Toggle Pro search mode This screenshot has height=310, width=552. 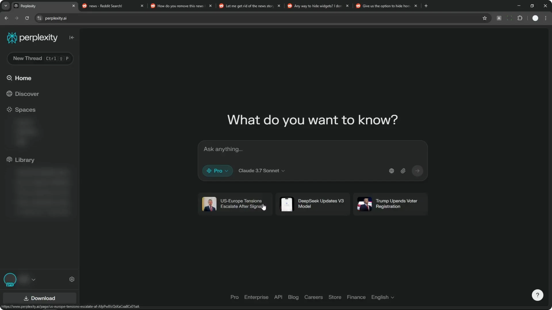tap(217, 170)
